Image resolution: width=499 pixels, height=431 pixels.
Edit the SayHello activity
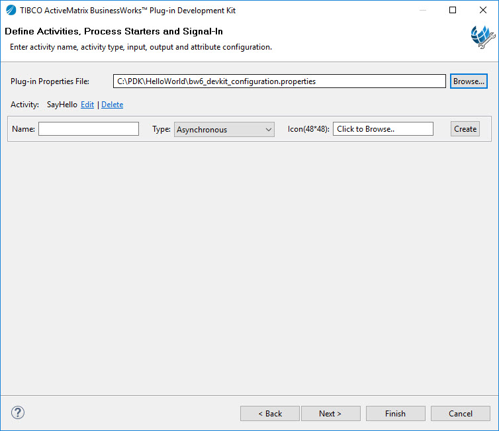pyautogui.click(x=87, y=105)
